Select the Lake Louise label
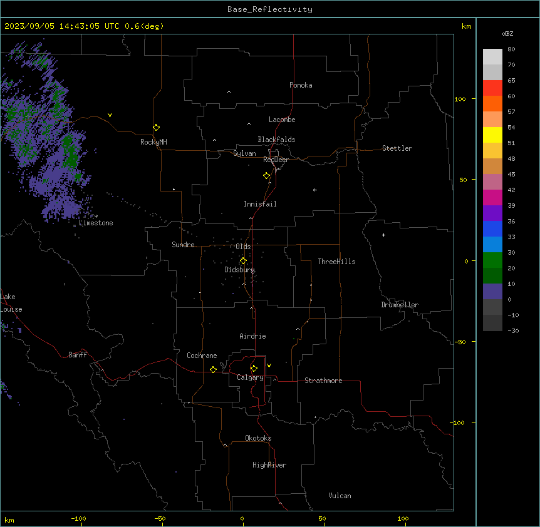 (x=11, y=303)
